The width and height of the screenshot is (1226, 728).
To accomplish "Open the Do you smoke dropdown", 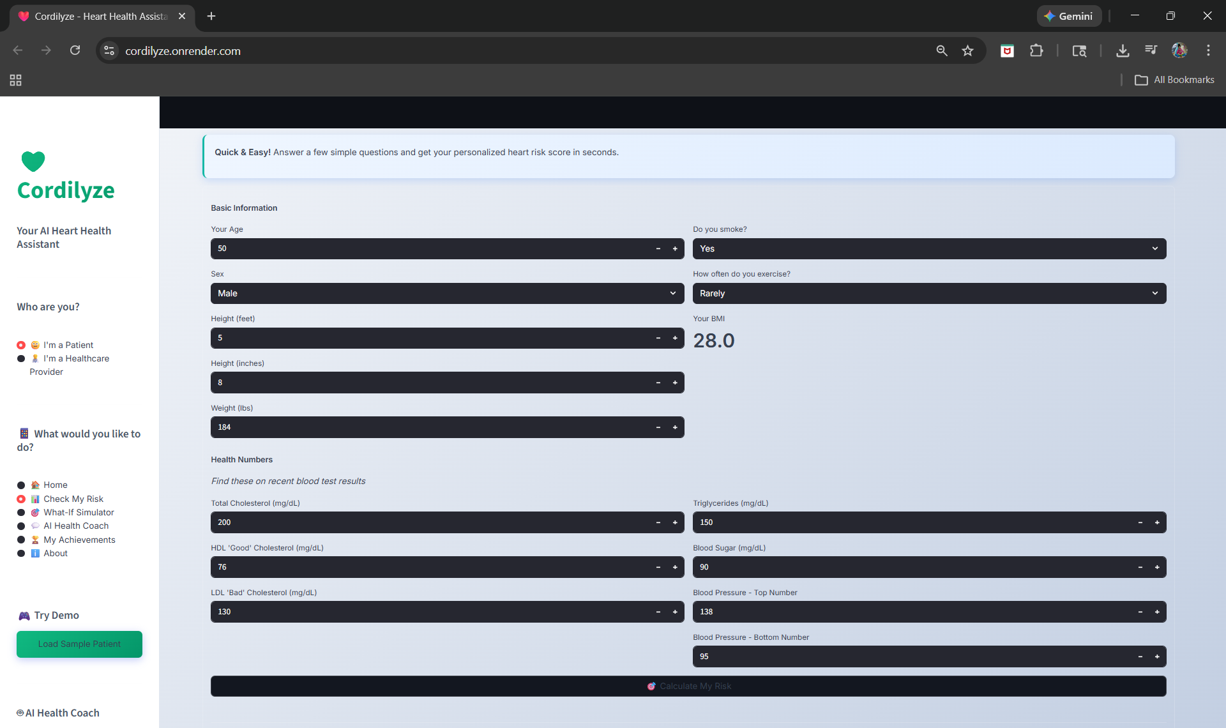I will pos(929,249).
